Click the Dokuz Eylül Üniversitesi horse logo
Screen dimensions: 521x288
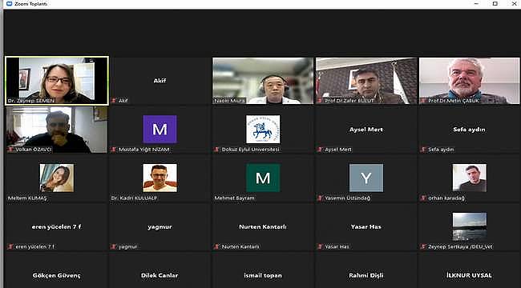tap(263, 129)
